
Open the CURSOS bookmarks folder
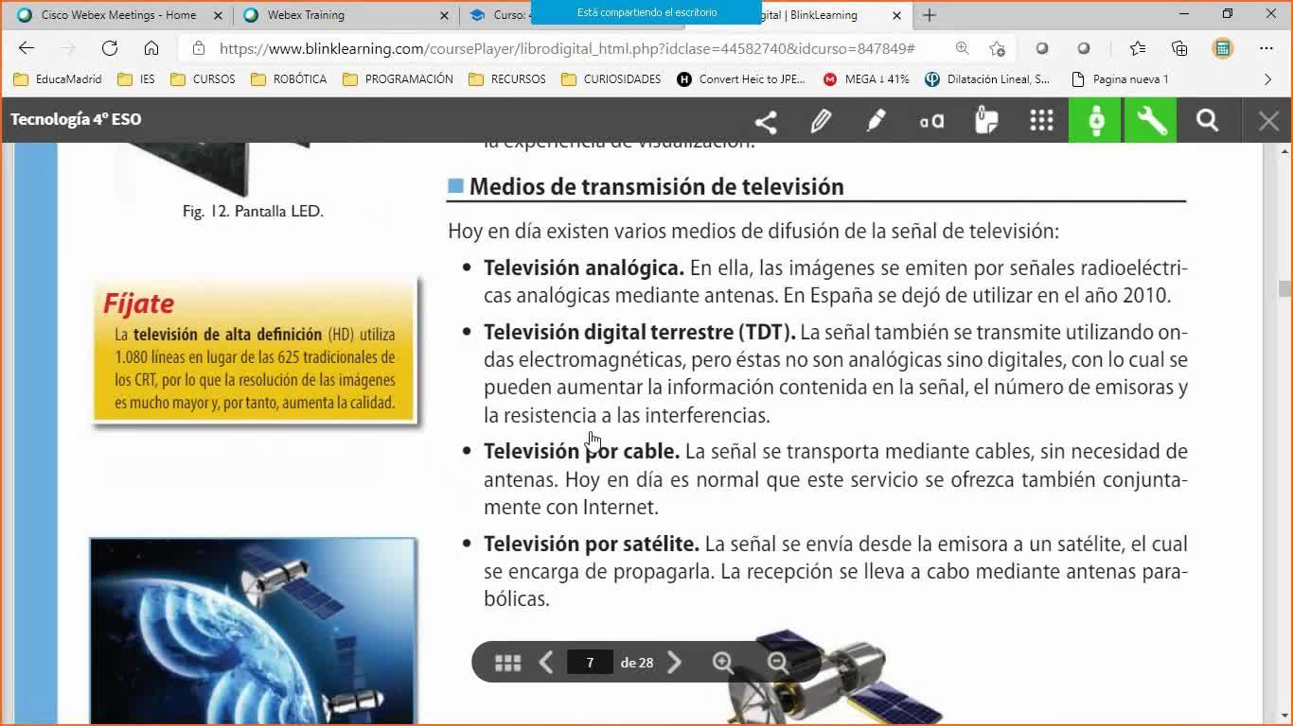click(203, 79)
